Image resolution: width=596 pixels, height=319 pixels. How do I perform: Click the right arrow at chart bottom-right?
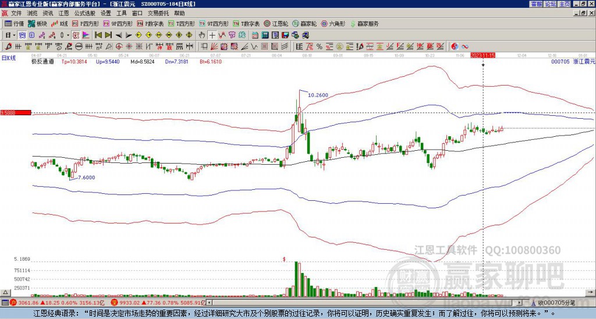coord(591,292)
